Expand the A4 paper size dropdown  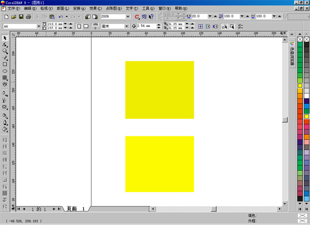tap(39, 26)
